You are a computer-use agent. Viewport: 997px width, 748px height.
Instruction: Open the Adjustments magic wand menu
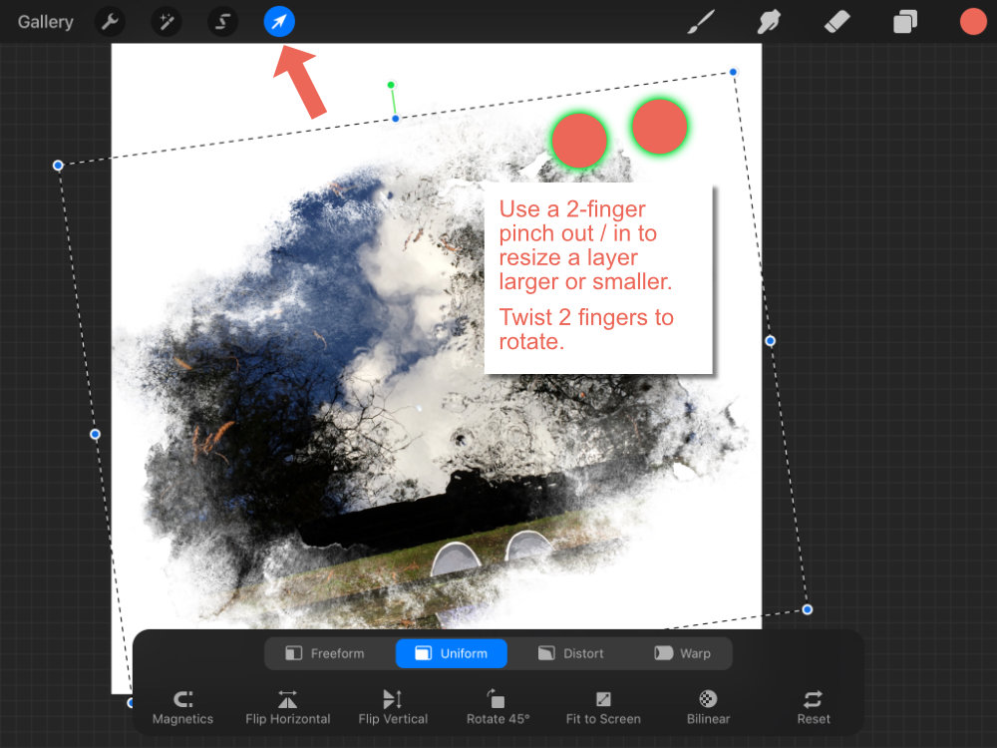166,22
